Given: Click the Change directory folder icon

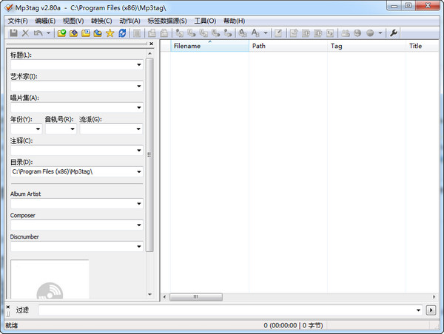Looking at the screenshot, I should tap(62, 33).
